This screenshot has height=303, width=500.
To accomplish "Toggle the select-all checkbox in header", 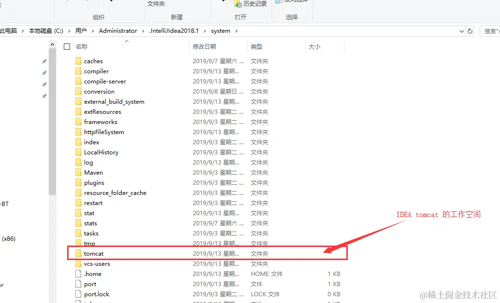I will coord(67,46).
